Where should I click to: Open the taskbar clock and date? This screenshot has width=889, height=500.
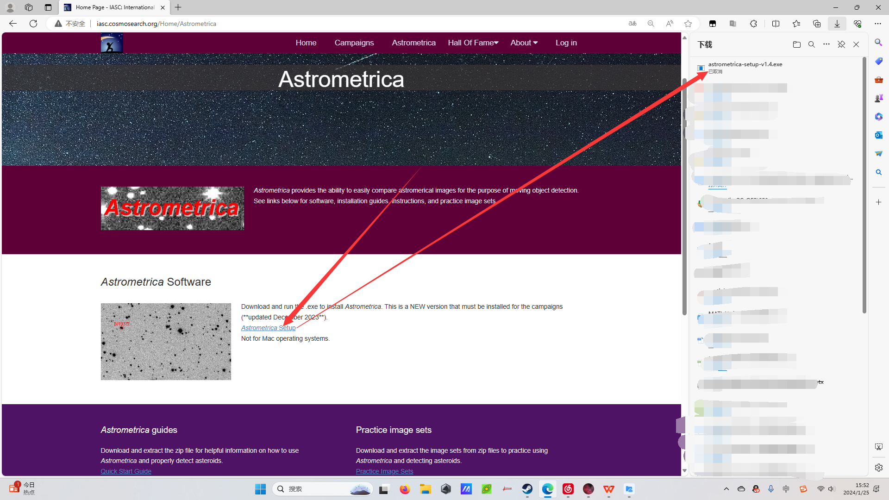[x=856, y=489]
